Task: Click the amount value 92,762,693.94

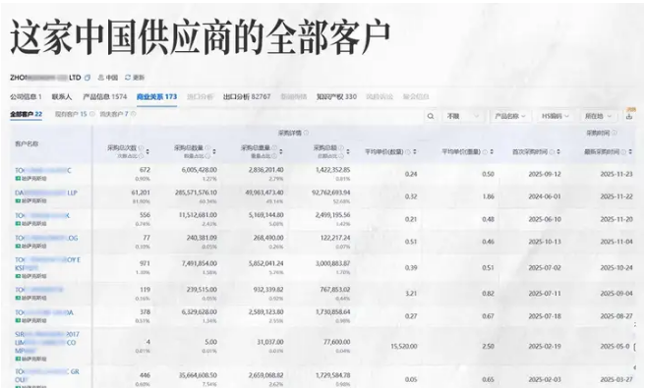Action: pyautogui.click(x=331, y=193)
